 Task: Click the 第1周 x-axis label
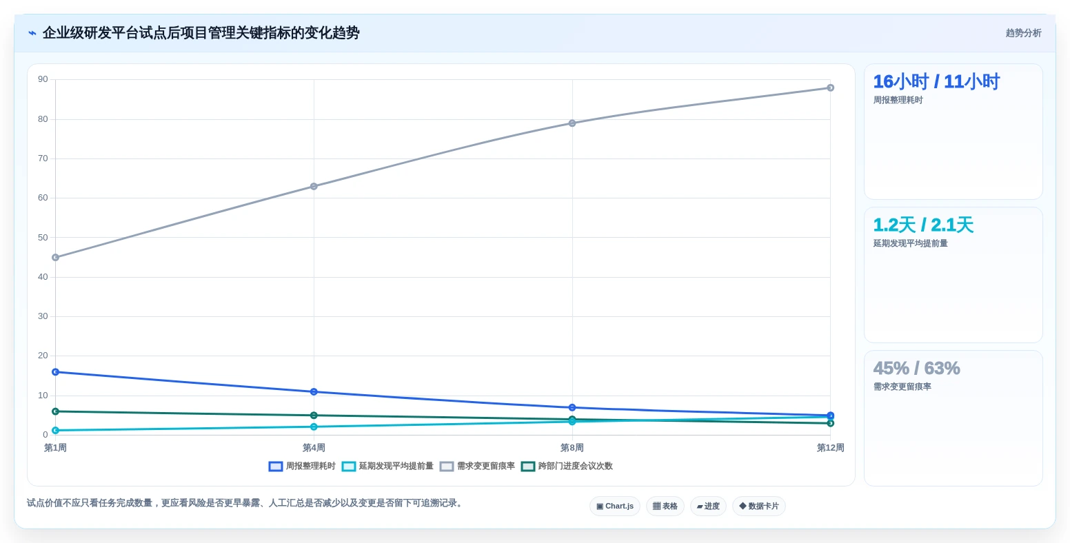(x=56, y=448)
